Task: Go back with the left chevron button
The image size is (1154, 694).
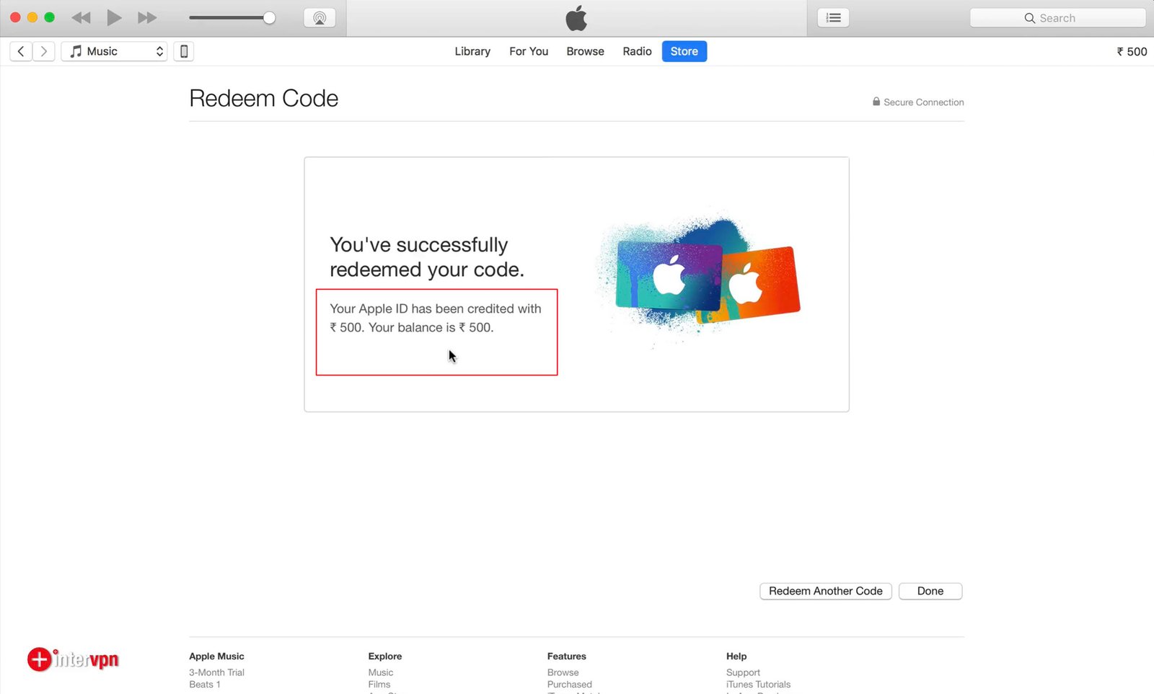Action: pos(21,51)
